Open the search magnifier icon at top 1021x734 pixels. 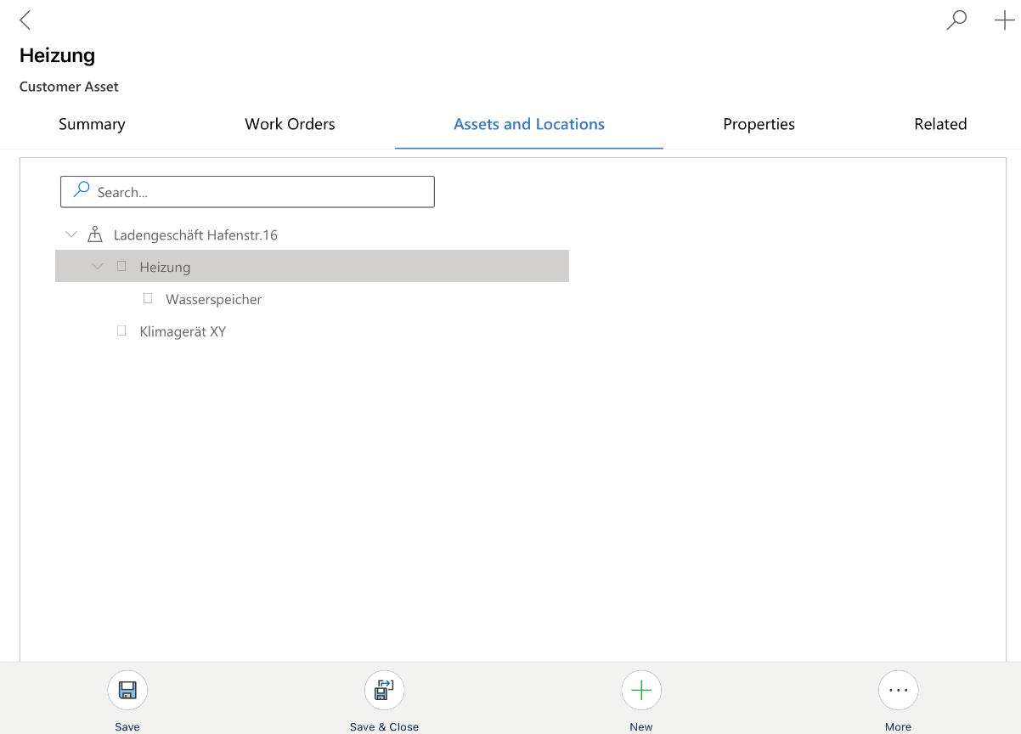956,20
